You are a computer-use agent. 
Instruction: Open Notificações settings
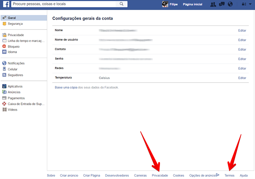pos(16,63)
